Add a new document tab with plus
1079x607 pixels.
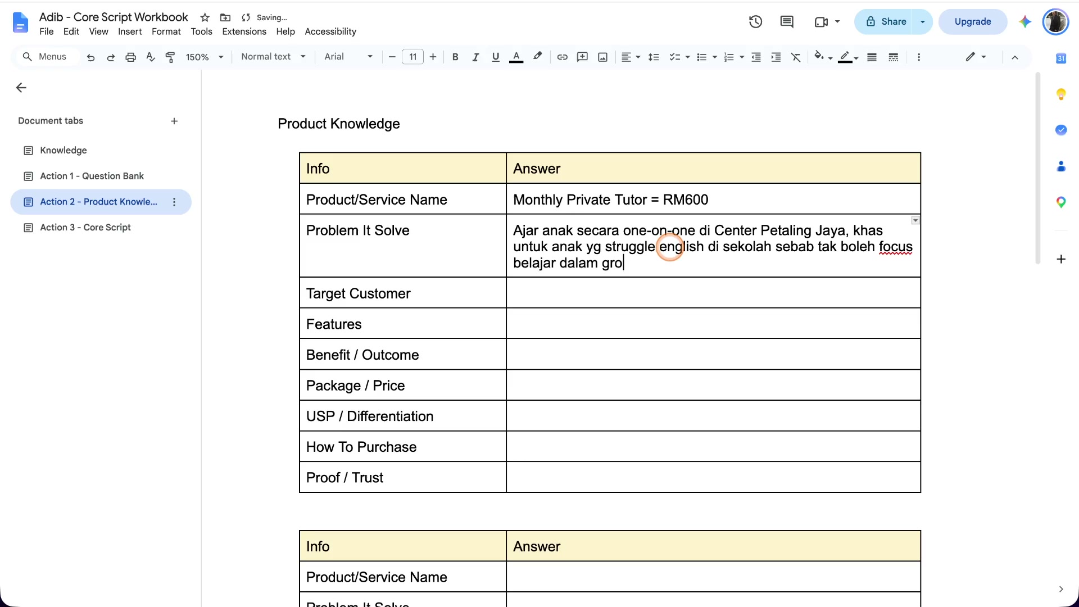click(x=174, y=121)
